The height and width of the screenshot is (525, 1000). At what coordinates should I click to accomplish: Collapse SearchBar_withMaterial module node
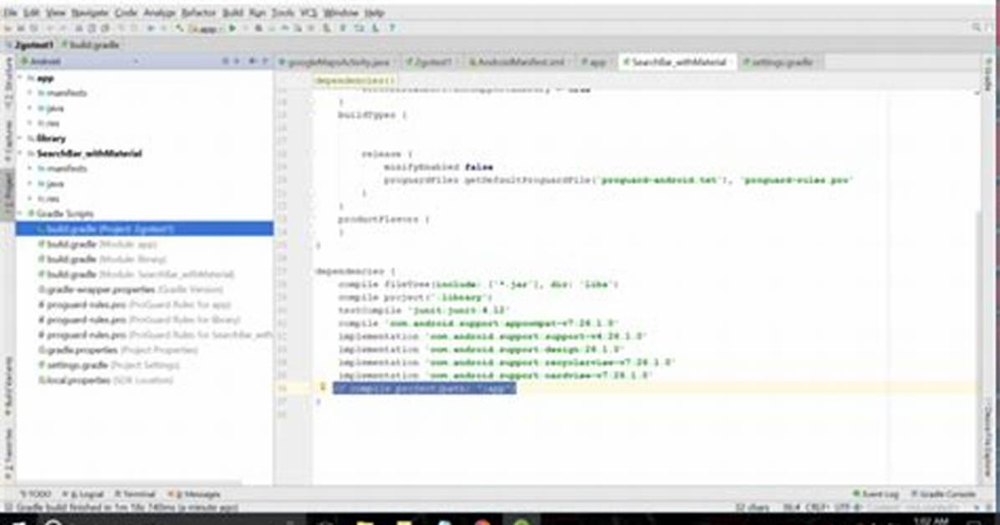(21, 154)
